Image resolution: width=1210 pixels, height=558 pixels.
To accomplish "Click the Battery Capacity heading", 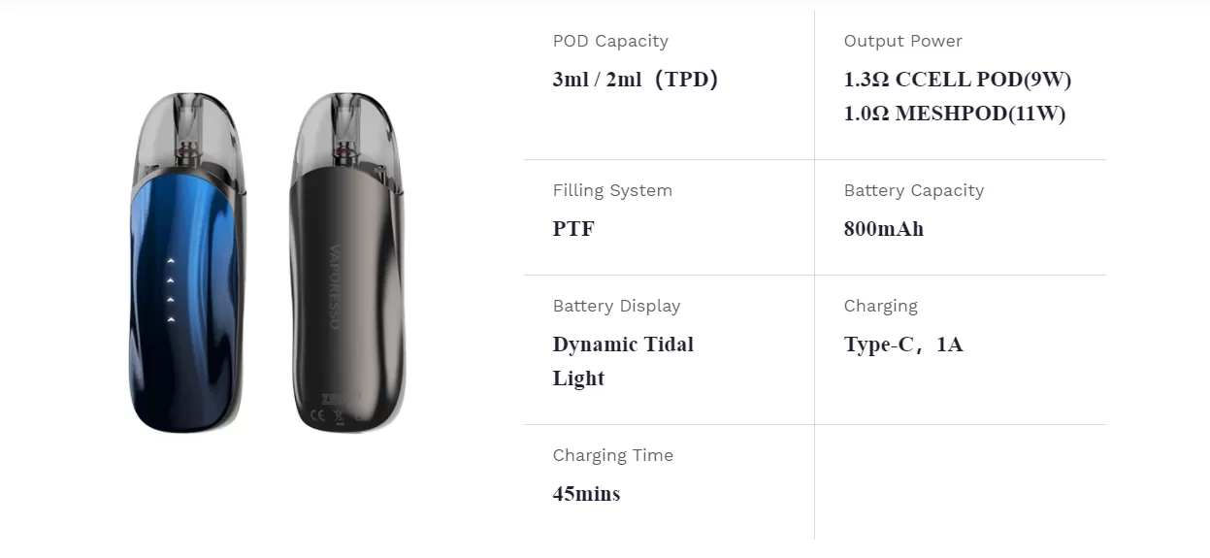I will [913, 190].
